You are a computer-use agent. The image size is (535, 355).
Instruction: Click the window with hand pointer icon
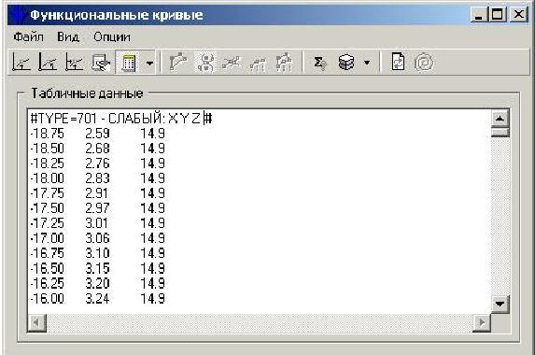(x=101, y=63)
